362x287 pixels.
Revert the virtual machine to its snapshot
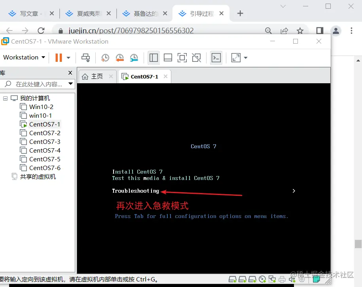click(119, 57)
